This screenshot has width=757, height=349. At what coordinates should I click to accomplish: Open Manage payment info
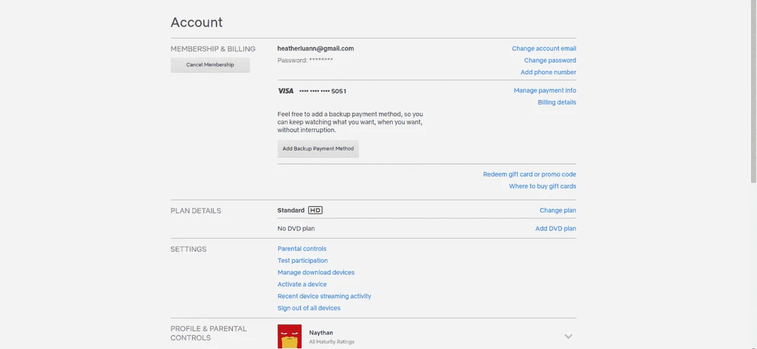(545, 90)
